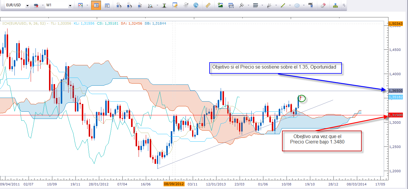Click the SA: 1,32456 legend value

(131, 23)
